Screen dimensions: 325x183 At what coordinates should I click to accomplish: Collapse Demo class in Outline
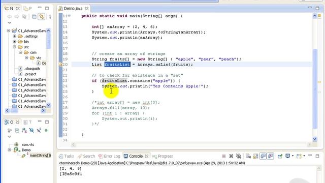[x=9, y=150]
